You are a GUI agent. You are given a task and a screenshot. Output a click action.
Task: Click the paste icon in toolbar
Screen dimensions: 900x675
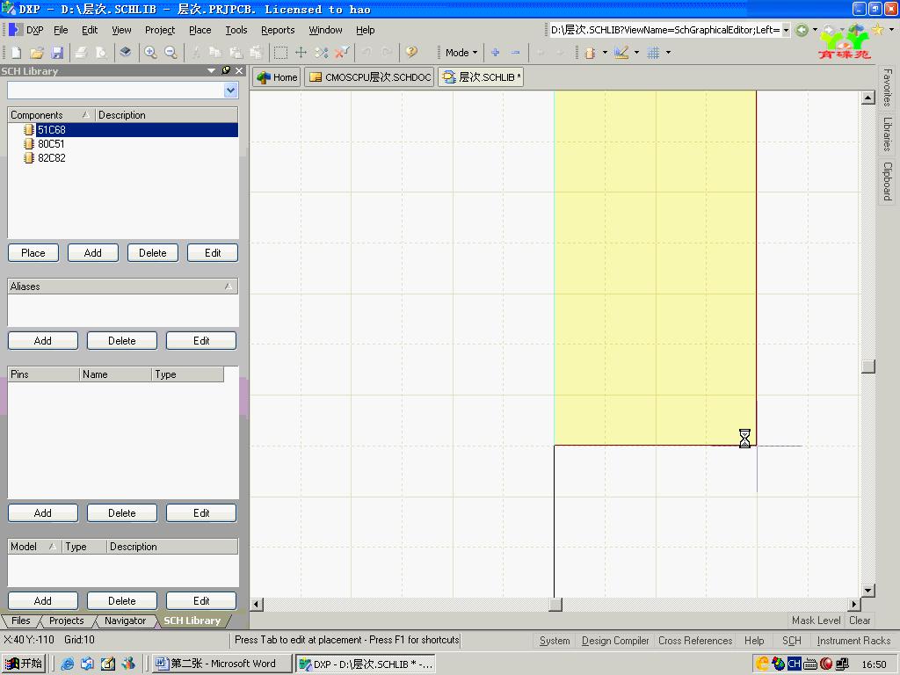point(236,53)
